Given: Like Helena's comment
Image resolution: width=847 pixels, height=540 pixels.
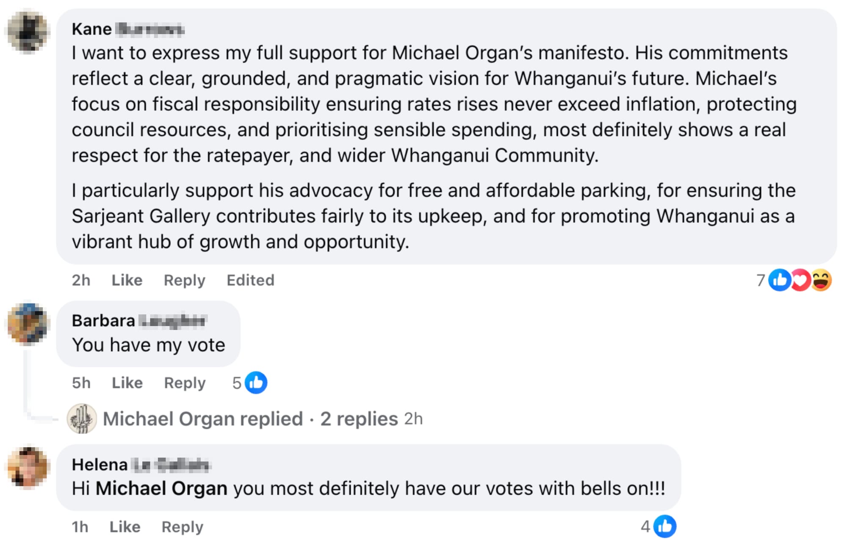Looking at the screenshot, I should click(x=125, y=526).
